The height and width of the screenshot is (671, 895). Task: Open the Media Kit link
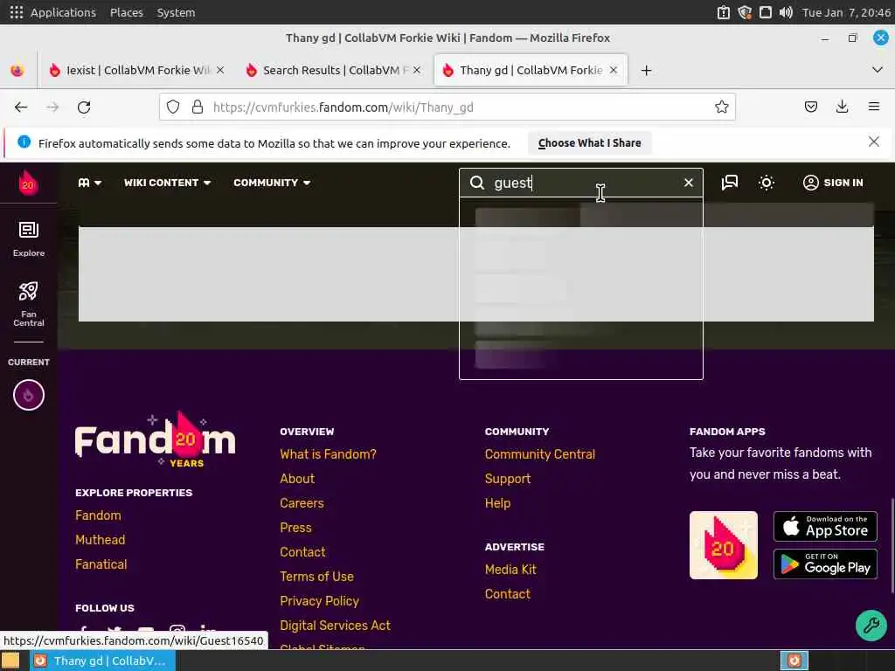510,570
